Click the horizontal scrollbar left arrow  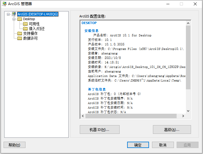click(83, 116)
